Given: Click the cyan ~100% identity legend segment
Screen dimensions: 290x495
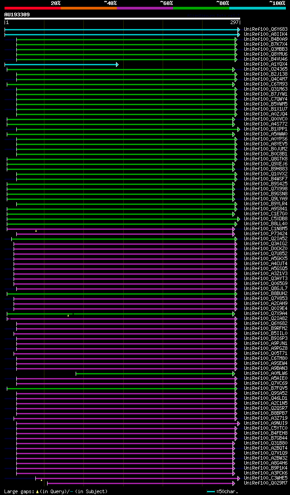Looking at the screenshot, I should click(257, 8).
